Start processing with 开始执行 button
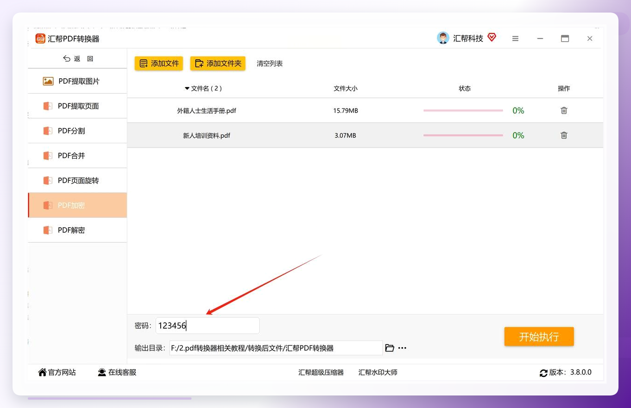Viewport: 631px width, 408px height. coord(539,337)
